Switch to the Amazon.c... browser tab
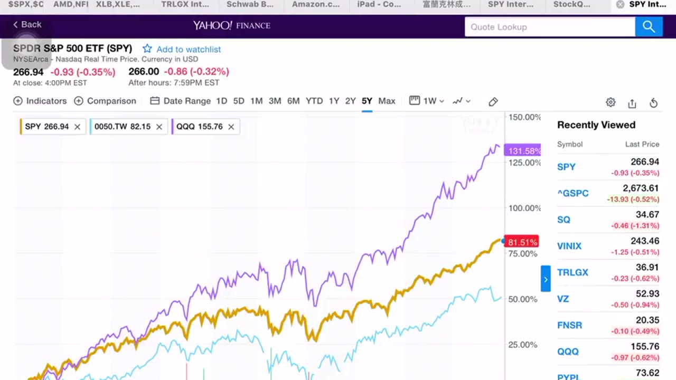Viewport: 676px width, 380px height. click(x=316, y=4)
